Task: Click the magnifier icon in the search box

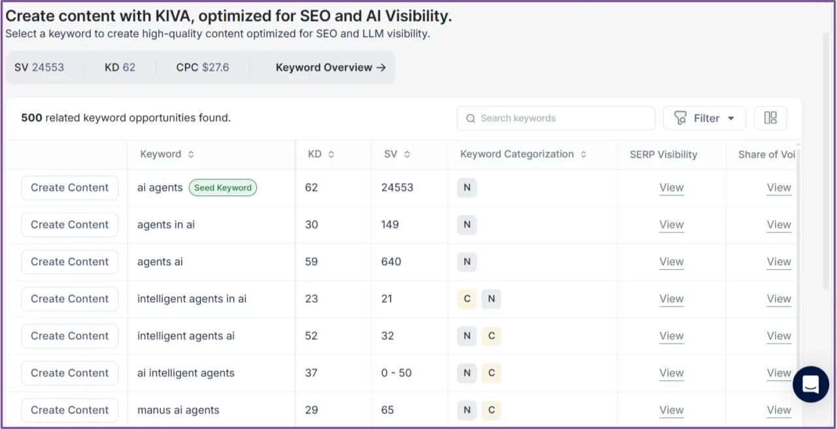Action: 471,118
